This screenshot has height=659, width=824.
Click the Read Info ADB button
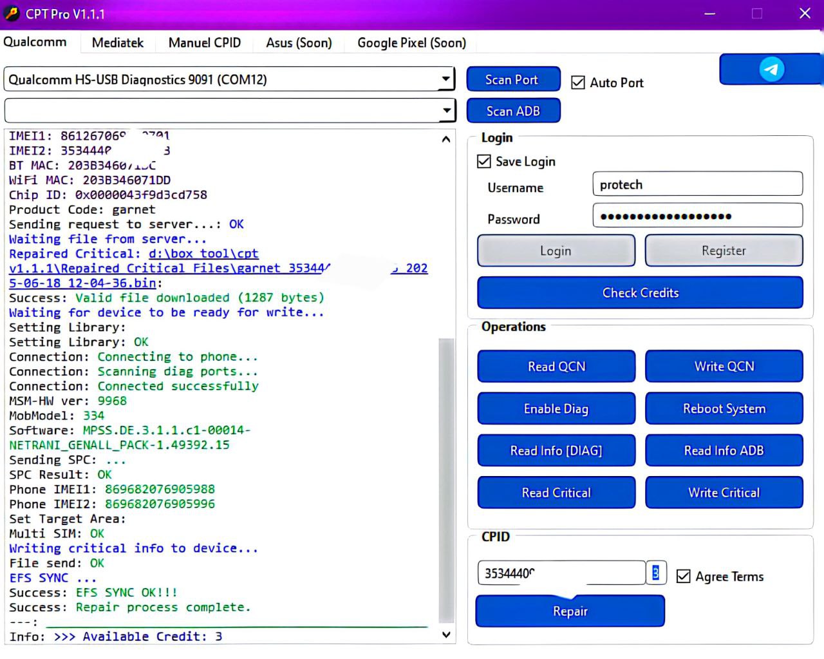click(724, 450)
